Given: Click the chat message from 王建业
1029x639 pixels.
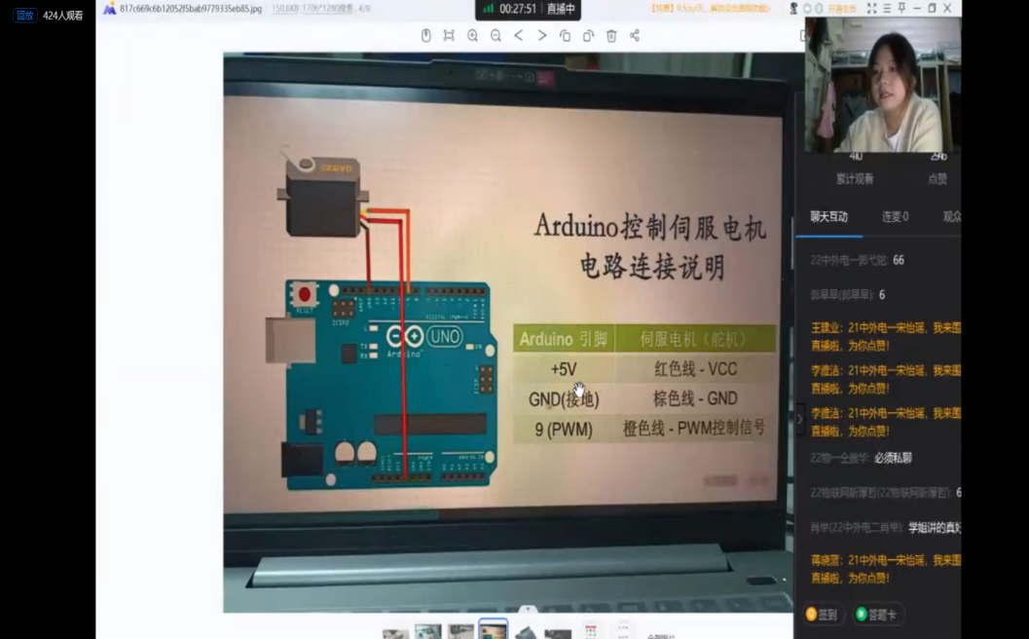Looking at the screenshot, I should (886, 336).
